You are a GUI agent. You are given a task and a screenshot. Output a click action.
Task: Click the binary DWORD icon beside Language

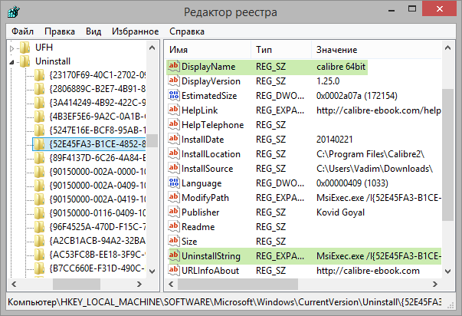pos(174,183)
